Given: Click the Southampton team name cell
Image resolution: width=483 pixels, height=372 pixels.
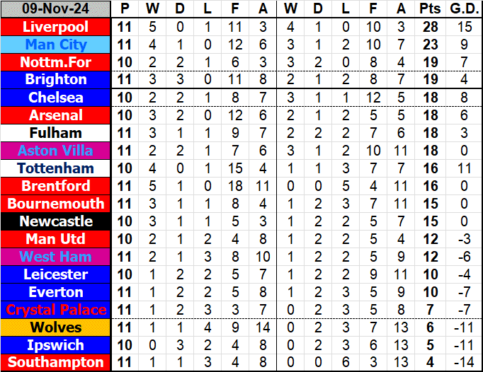Looking at the screenshot, I should (x=56, y=363).
